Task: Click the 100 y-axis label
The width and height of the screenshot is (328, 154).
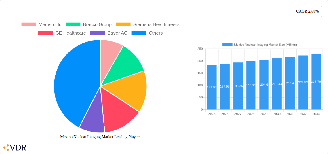Action: click(200, 85)
